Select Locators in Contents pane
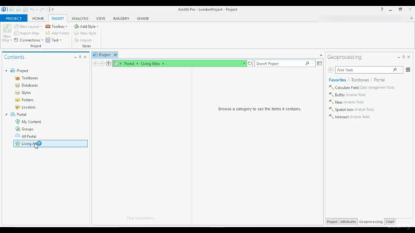This screenshot has height=233, width=415. pos(29,107)
